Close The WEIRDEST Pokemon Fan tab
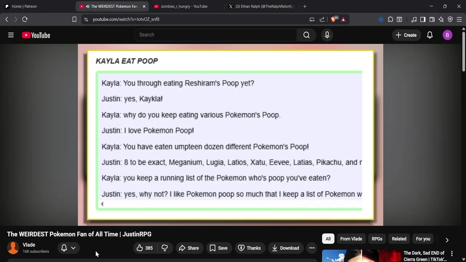The height and width of the screenshot is (262, 466). (144, 6)
